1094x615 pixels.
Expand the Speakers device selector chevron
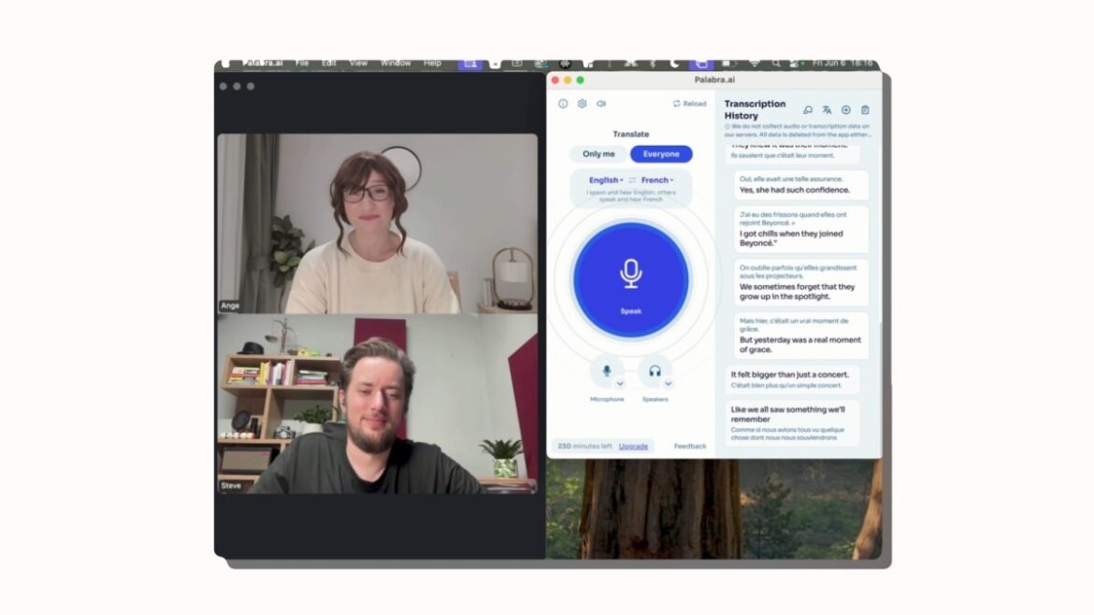click(x=668, y=383)
